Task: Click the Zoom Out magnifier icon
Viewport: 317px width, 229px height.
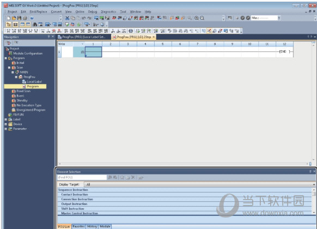Action: pos(202,18)
